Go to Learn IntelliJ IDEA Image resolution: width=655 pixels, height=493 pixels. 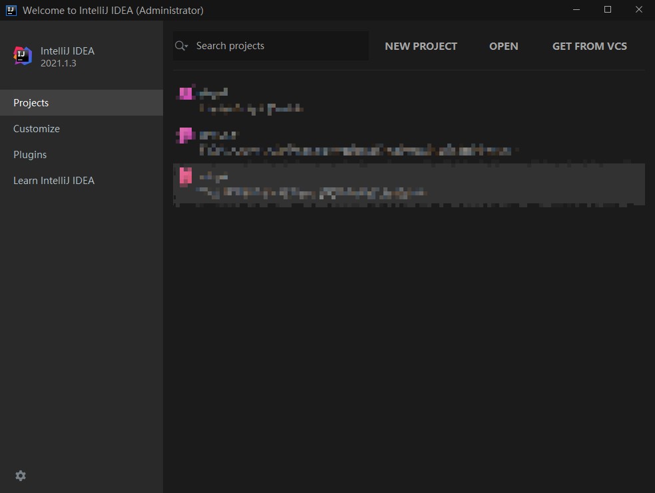point(81,180)
